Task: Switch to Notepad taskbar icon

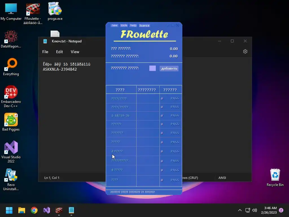Action: point(71,210)
